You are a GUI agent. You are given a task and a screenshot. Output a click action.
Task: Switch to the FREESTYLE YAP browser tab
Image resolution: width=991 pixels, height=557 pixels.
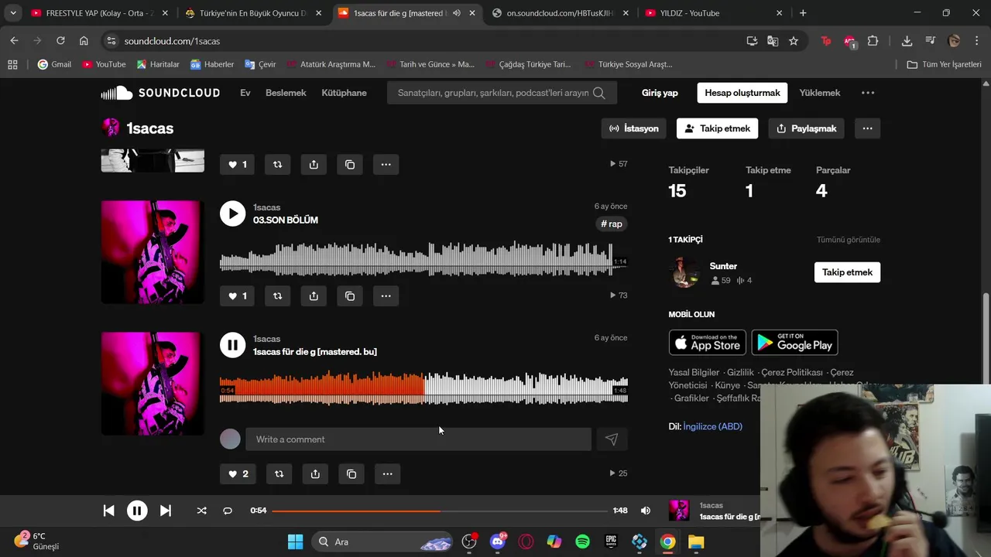pos(101,13)
